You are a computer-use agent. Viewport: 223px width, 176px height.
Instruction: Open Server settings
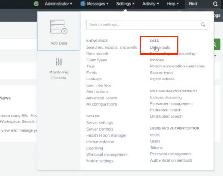click(x=100, y=123)
